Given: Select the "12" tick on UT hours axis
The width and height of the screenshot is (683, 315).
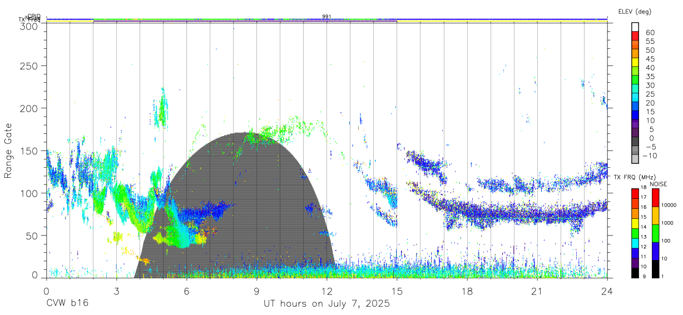Looking at the screenshot, I should [327, 291].
